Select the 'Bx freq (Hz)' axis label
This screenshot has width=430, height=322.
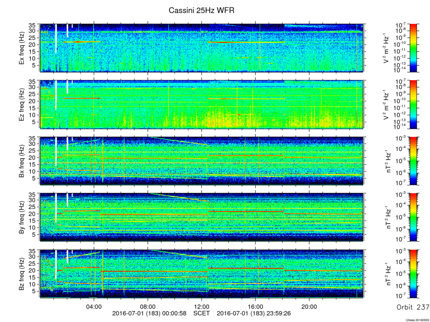pyautogui.click(x=22, y=161)
